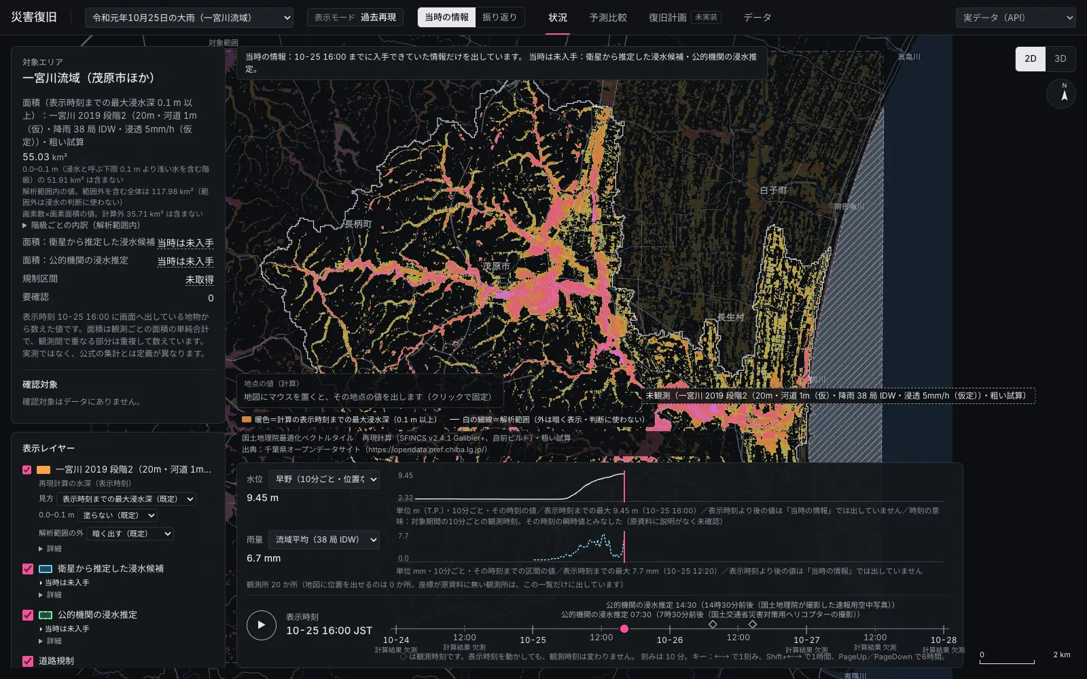Click the blue outline icon for 衛星から推定した浸水候補

pos(46,569)
